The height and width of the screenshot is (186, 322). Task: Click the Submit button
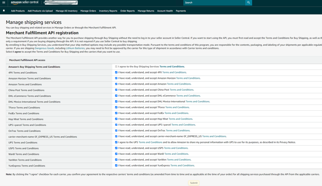194,183
